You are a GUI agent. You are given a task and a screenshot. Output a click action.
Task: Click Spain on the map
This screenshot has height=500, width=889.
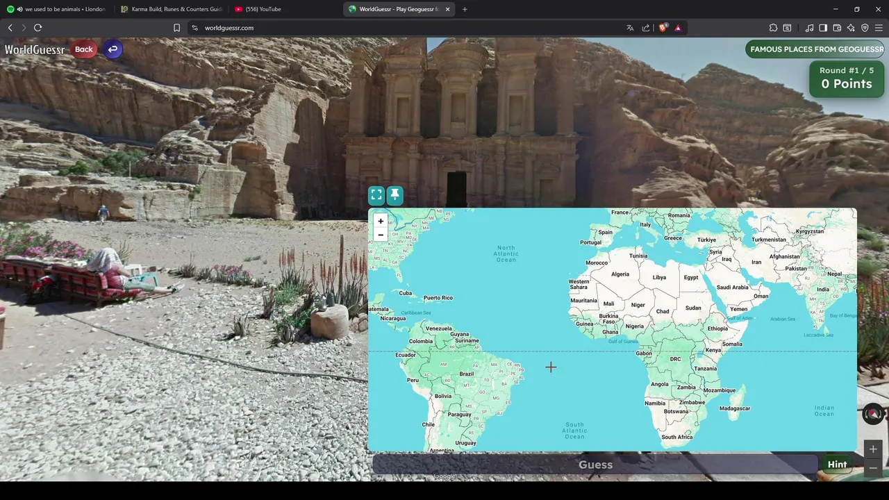tap(606, 232)
